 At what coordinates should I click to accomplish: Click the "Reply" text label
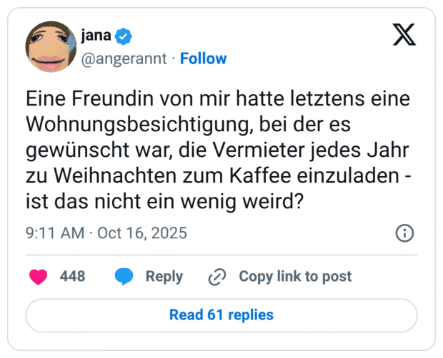(x=164, y=277)
